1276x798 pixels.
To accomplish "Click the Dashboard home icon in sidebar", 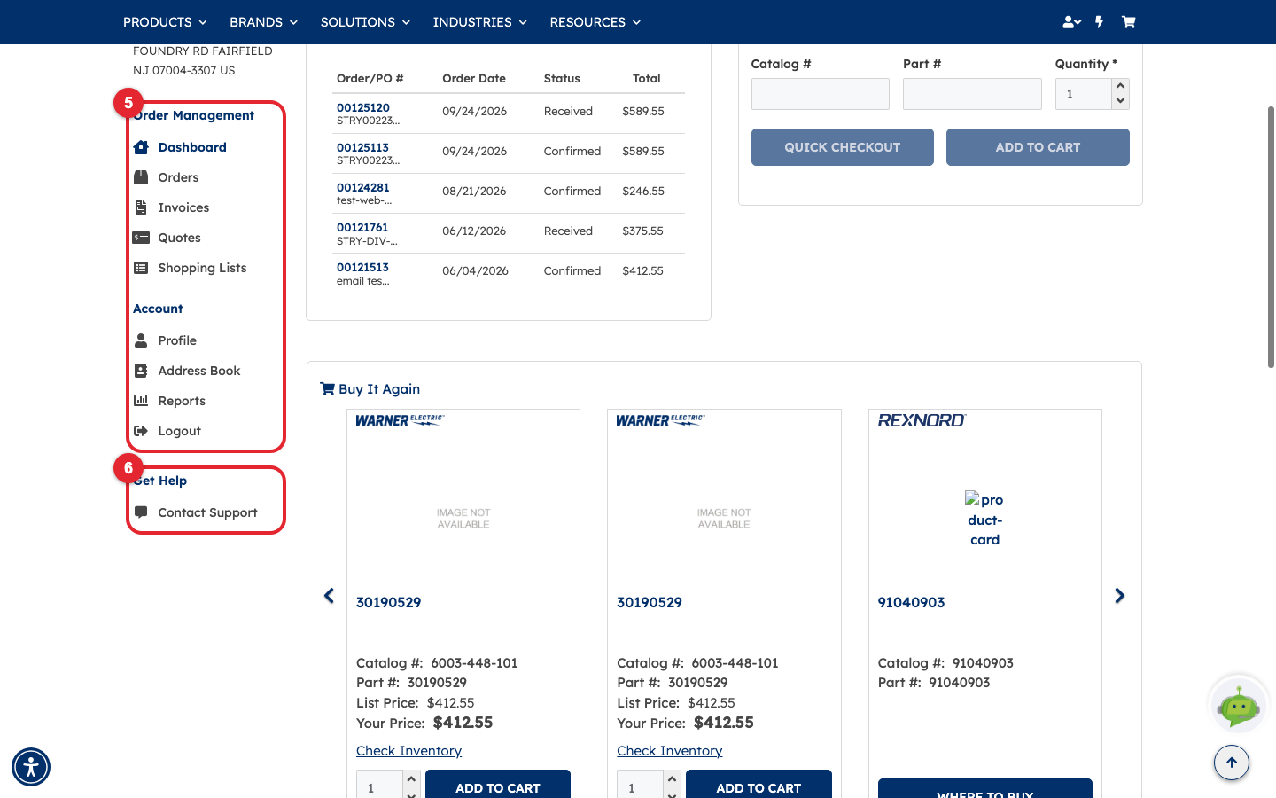I will pos(141,147).
